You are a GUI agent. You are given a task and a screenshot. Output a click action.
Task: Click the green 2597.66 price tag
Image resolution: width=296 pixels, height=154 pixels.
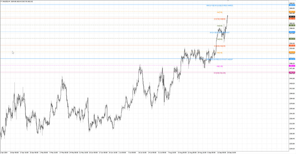[x=292, y=25]
